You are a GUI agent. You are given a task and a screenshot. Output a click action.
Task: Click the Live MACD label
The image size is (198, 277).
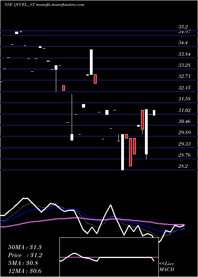pos(167,266)
